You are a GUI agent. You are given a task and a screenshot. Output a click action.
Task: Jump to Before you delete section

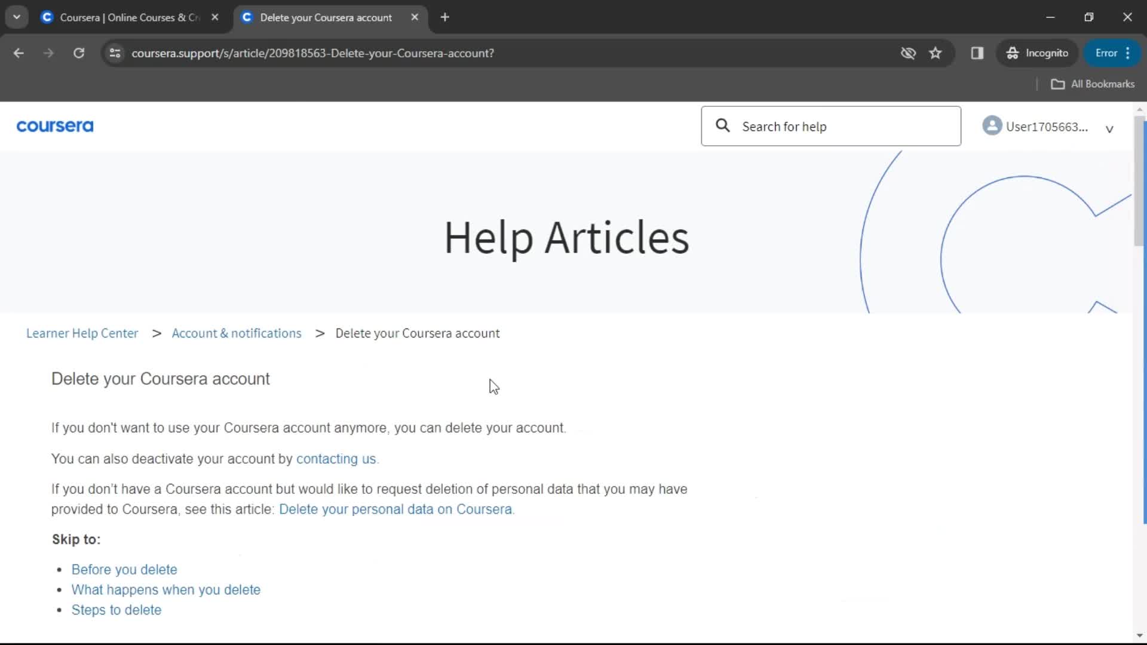coord(124,570)
